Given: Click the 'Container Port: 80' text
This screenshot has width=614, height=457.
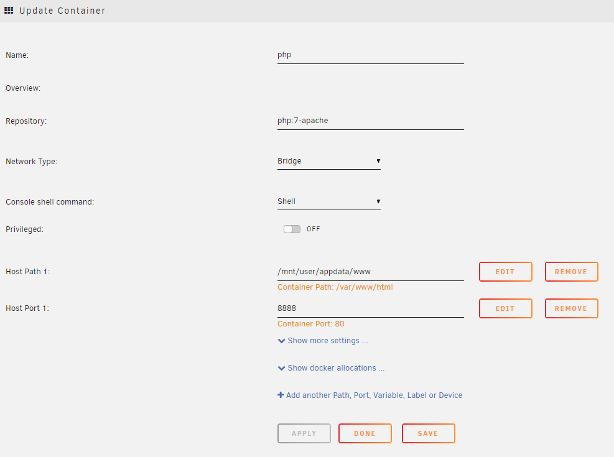Looking at the screenshot, I should [x=311, y=324].
